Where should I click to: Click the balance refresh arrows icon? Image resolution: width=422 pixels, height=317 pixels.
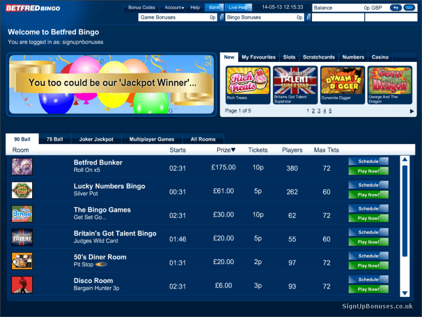point(396,8)
